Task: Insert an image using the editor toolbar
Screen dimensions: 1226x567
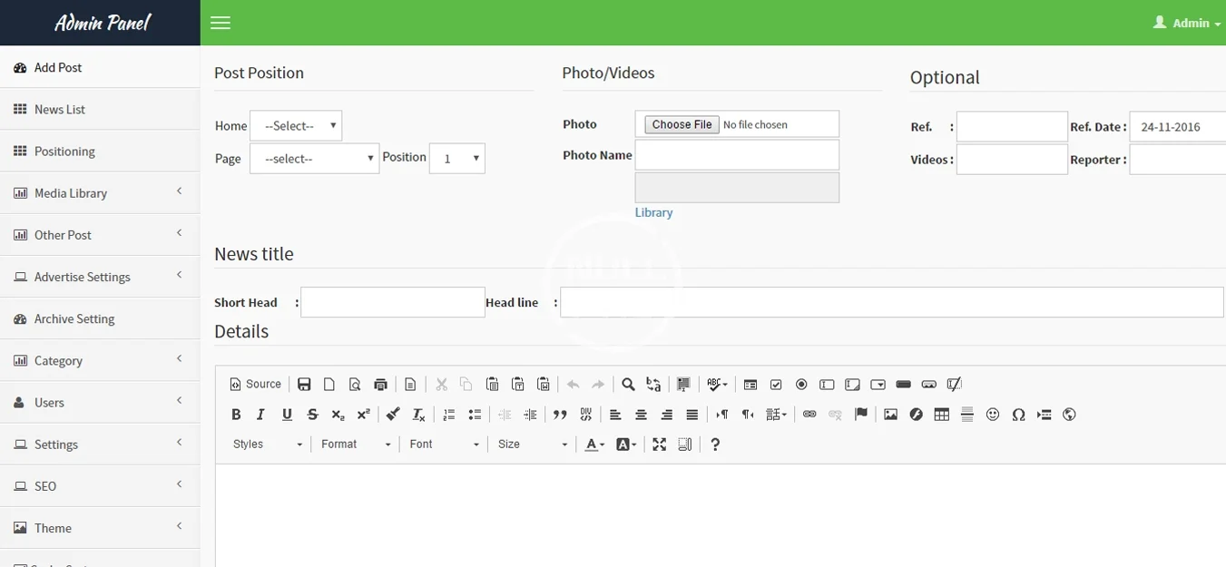Action: coord(890,415)
